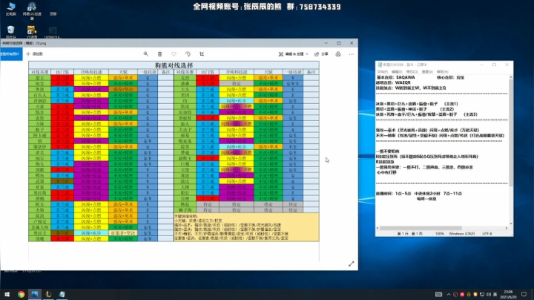Viewport: 534px width, 300px height.
Task: Click Notepad scroll left arrow
Action: 378,228
